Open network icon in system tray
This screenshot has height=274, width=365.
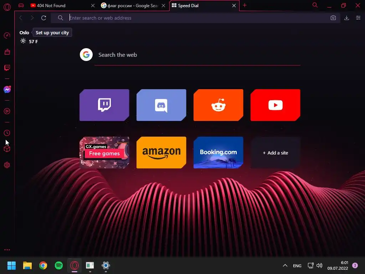pyautogui.click(x=310, y=265)
